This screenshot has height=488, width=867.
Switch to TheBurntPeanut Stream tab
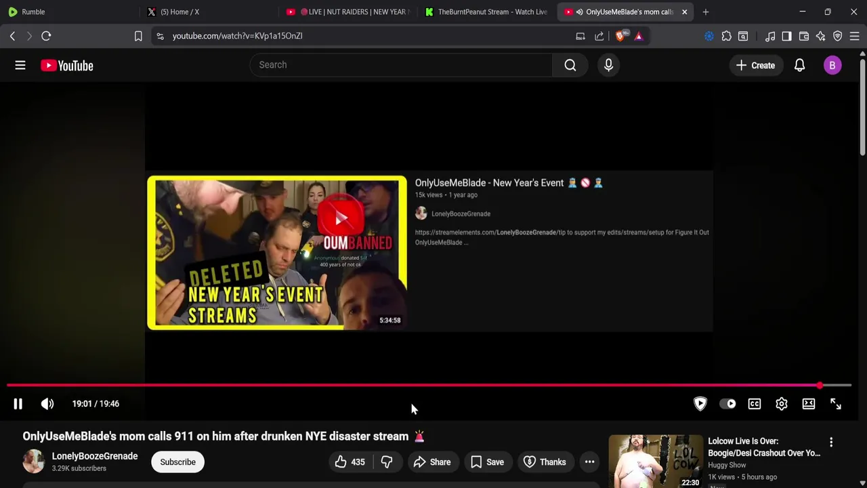click(486, 12)
